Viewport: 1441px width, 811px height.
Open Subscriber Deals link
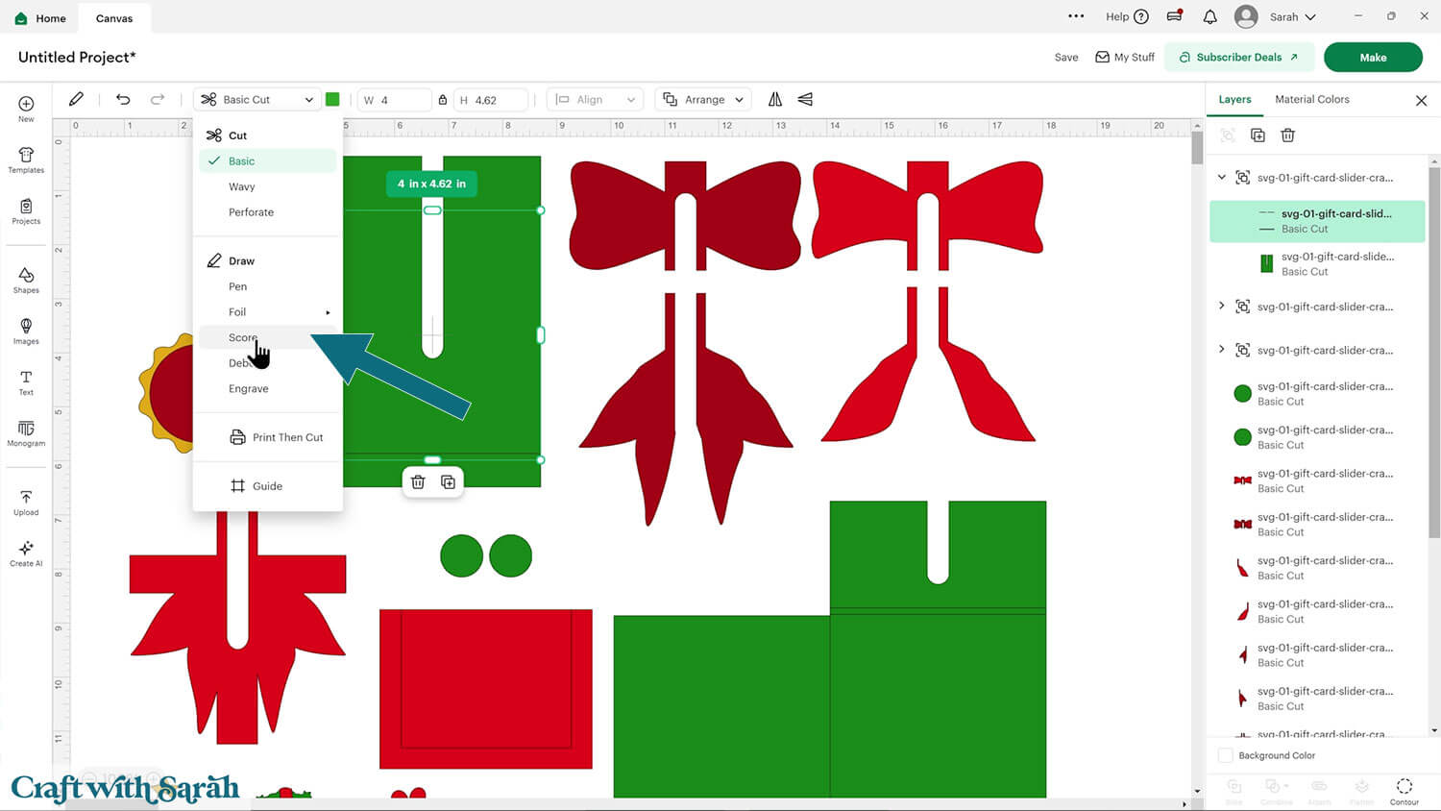tap(1239, 57)
